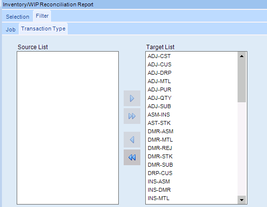Click the move selected left arrow
The height and width of the screenshot is (207, 267).
pyautogui.click(x=132, y=140)
